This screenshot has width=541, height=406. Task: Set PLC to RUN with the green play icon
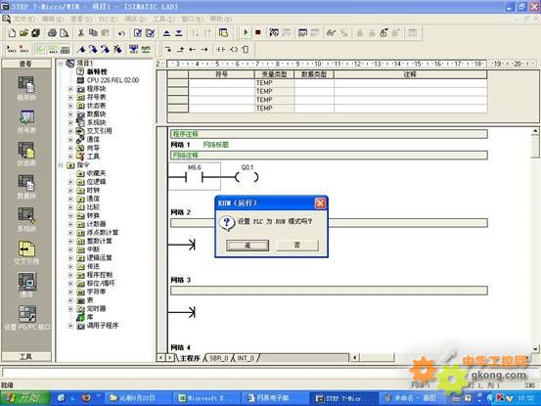(x=246, y=33)
